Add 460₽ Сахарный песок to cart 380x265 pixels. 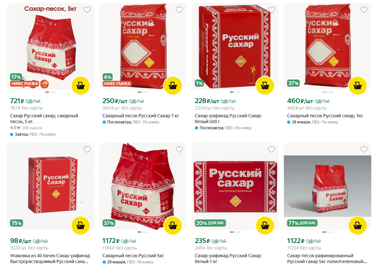pos(357,86)
